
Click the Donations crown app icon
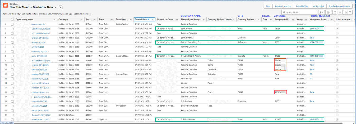tap(5, 6)
